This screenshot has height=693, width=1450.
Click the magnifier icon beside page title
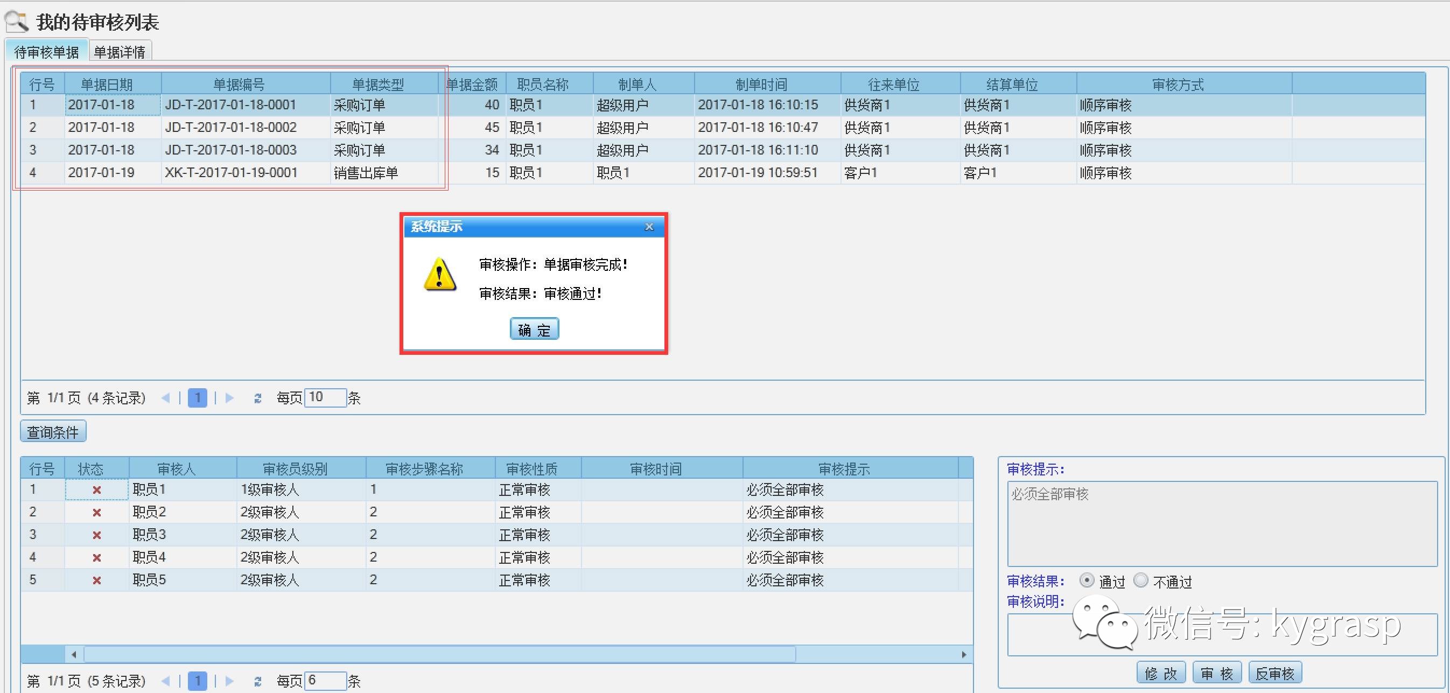click(x=17, y=22)
